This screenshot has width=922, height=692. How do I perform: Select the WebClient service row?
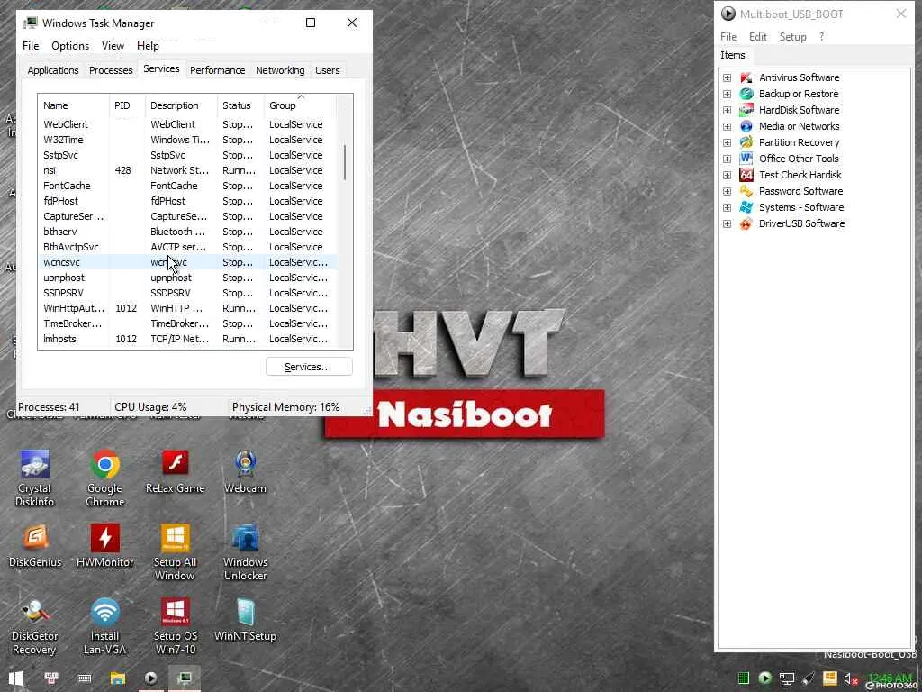187,124
